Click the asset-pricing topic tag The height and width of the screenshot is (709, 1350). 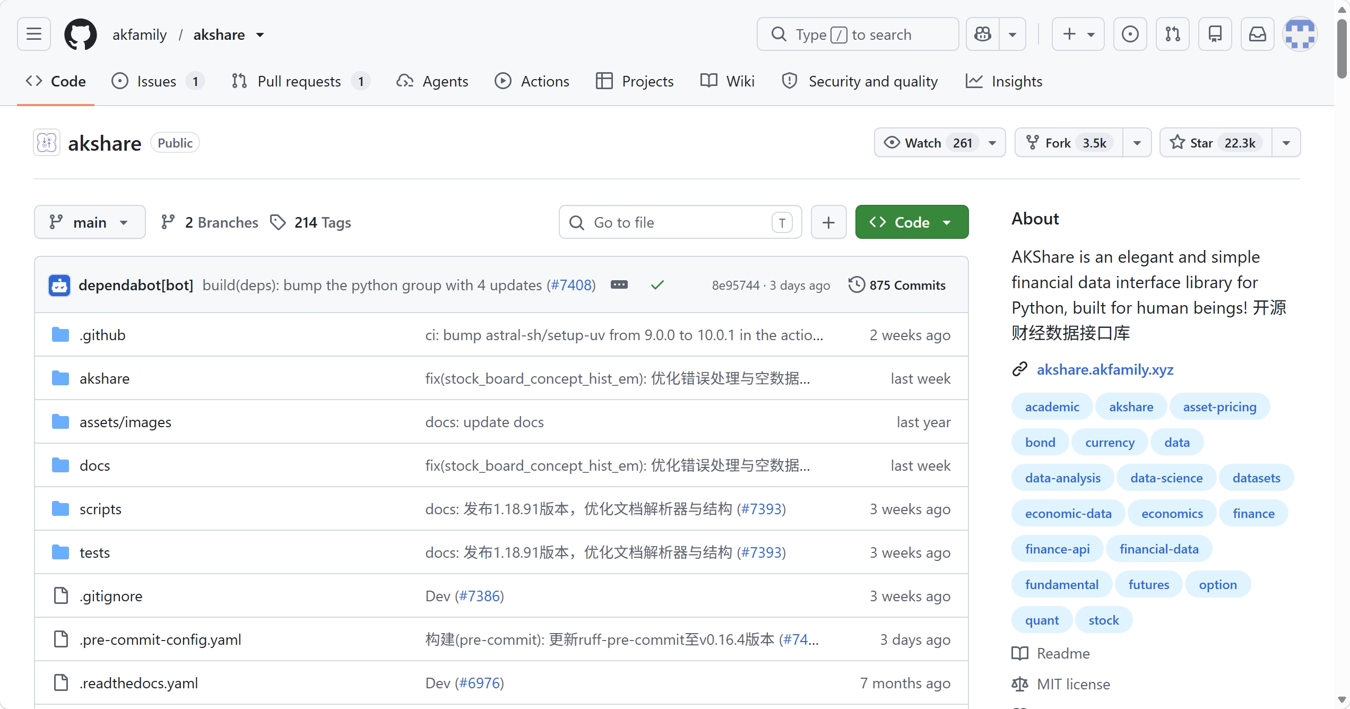[x=1219, y=407]
